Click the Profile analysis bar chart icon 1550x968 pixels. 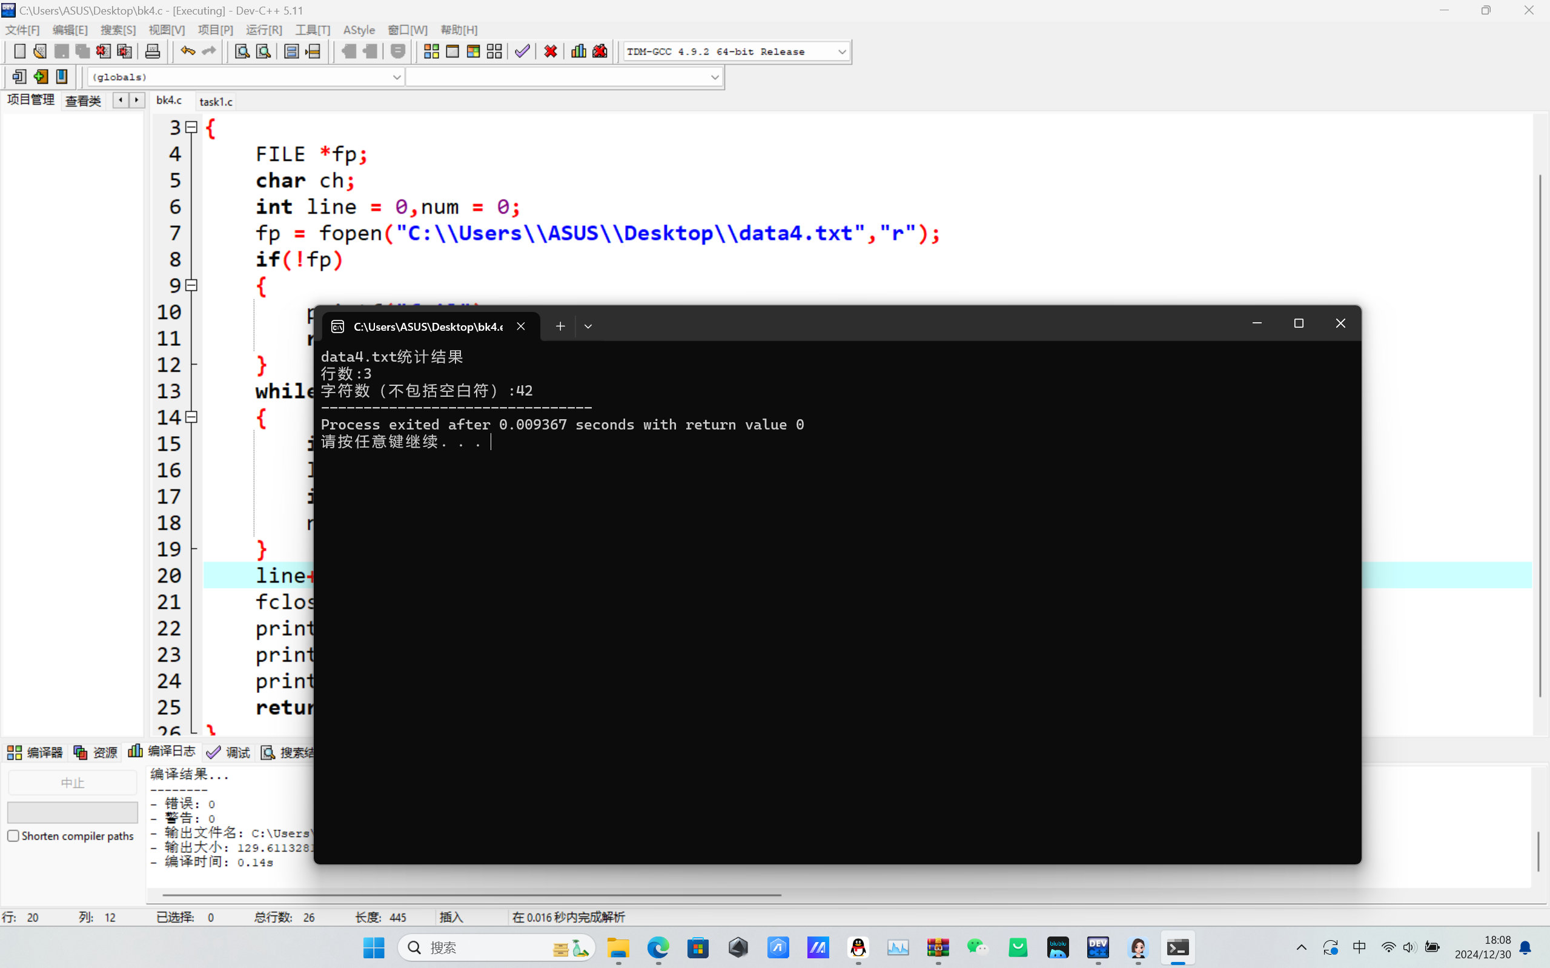578,51
